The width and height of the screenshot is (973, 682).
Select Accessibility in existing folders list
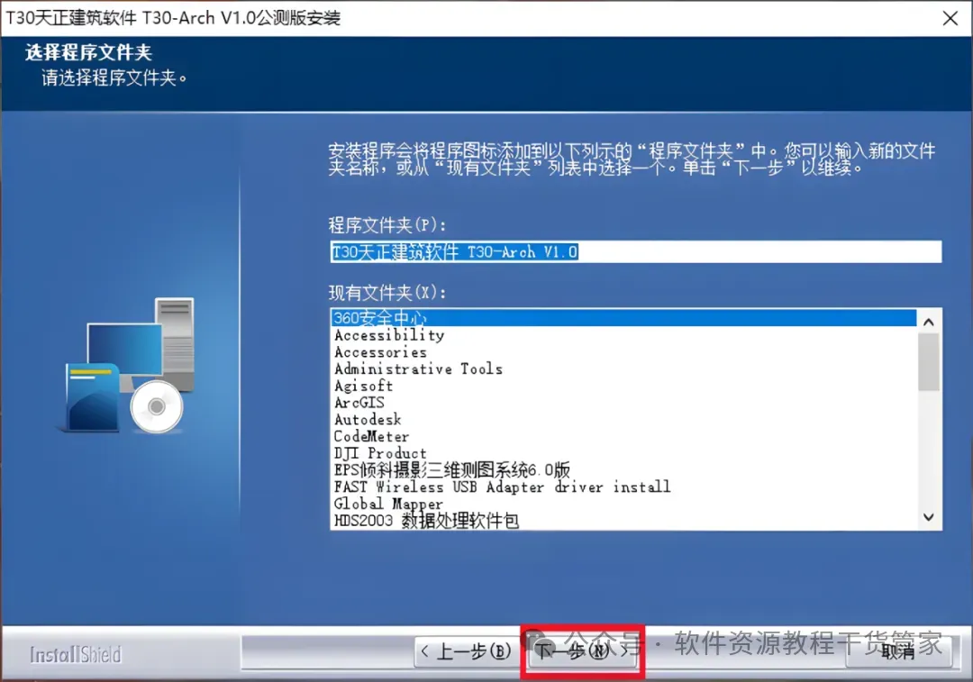pyautogui.click(x=623, y=335)
